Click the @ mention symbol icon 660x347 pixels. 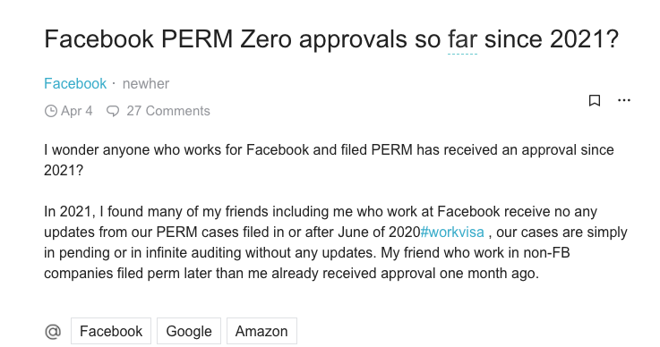53,332
